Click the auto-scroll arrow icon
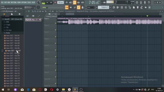Screen dimensions: 164x92 [71, 7]
